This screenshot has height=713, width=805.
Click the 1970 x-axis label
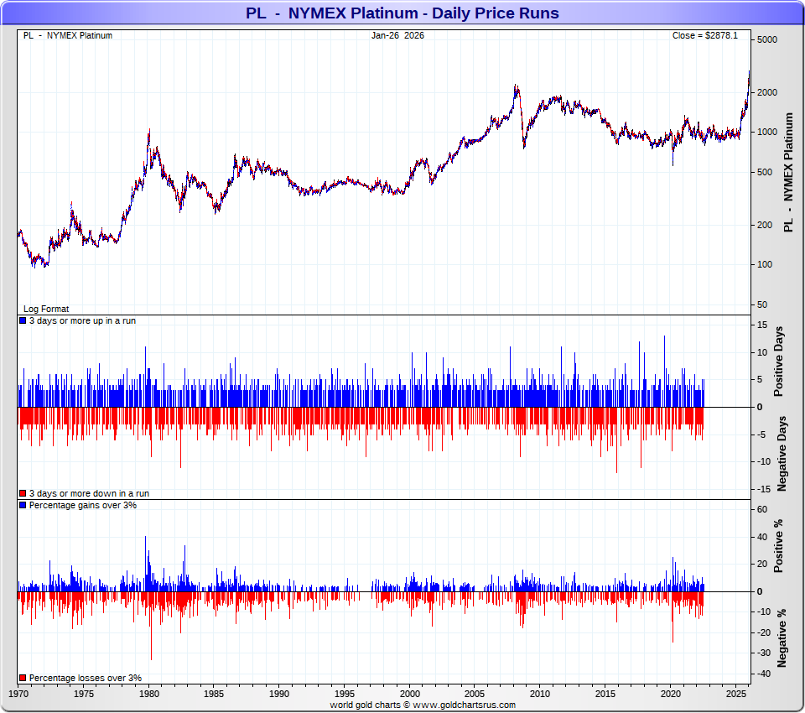18,694
